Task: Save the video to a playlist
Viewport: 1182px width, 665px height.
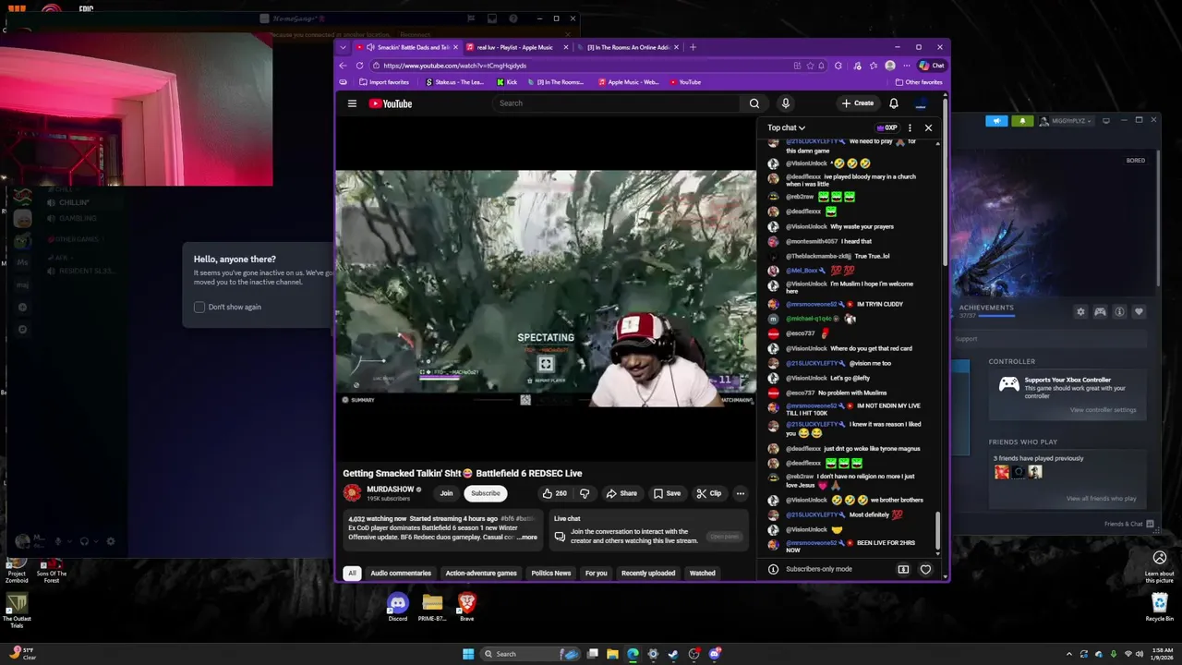Action: [667, 493]
